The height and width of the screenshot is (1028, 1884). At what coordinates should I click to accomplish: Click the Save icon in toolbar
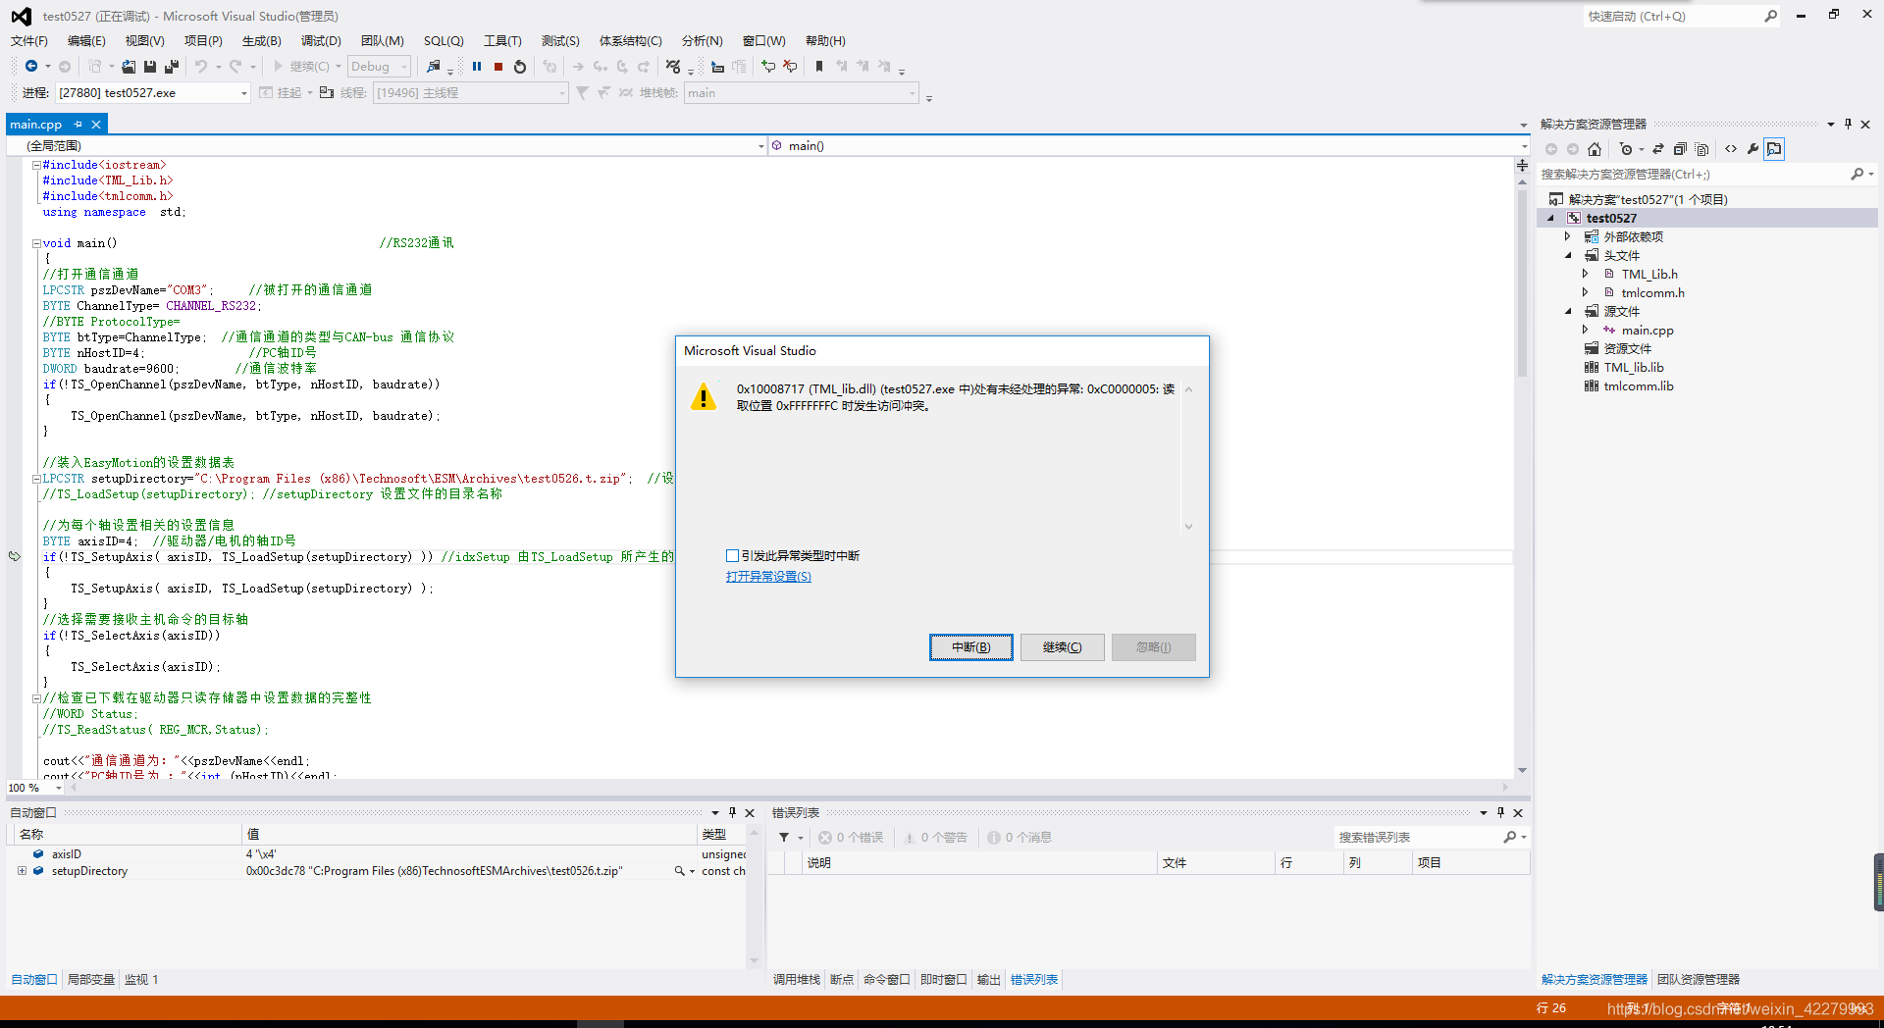coord(150,67)
